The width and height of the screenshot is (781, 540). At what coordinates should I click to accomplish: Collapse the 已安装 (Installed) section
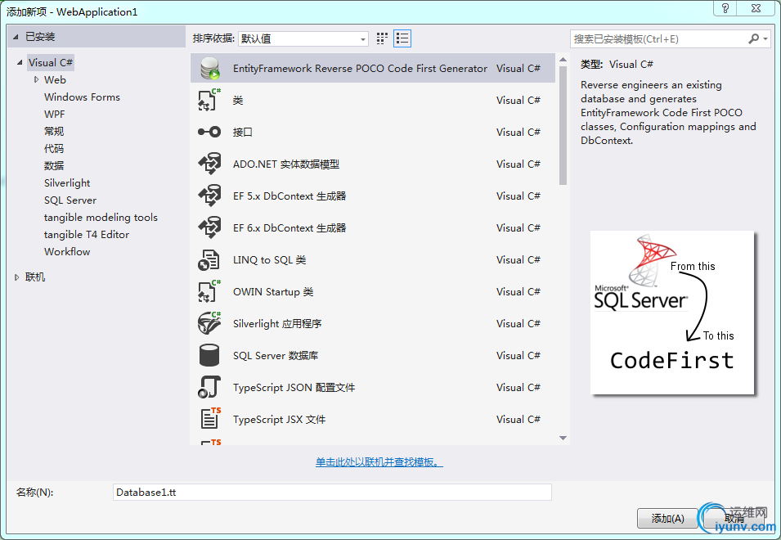16,37
